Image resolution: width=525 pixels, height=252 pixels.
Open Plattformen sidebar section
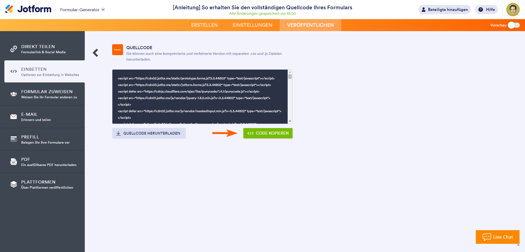(42, 184)
